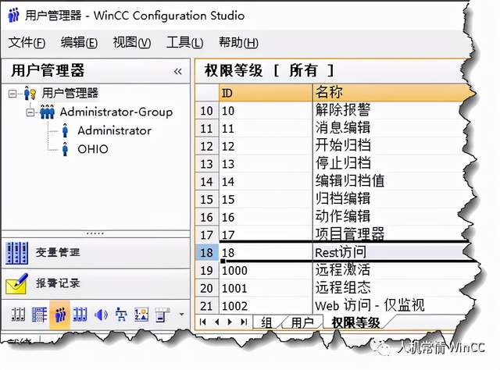Switch to the 用户 tab
Image resolution: width=500 pixels, height=370 pixels.
[302, 322]
